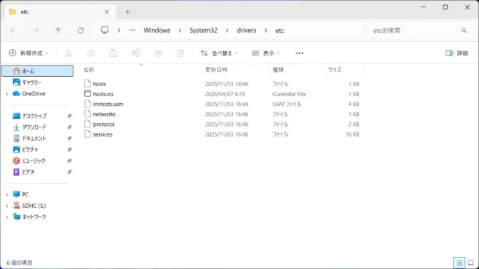The image size is (479, 269).
Task: Click the hosts.ics calendar file icon
Action: (x=88, y=94)
